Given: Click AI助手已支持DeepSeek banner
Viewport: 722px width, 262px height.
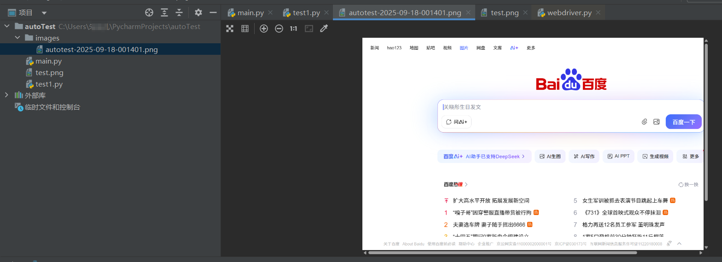Looking at the screenshot, I should (x=484, y=157).
